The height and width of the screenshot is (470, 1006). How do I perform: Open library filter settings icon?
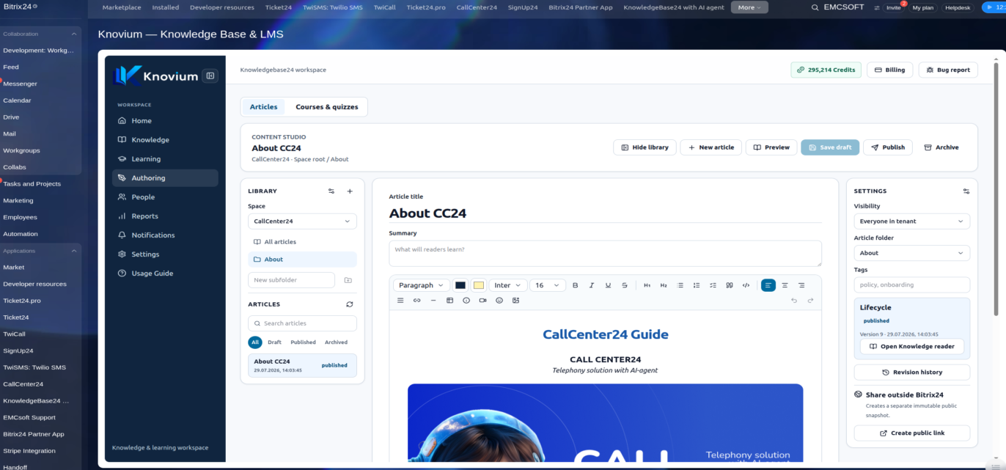click(x=331, y=191)
